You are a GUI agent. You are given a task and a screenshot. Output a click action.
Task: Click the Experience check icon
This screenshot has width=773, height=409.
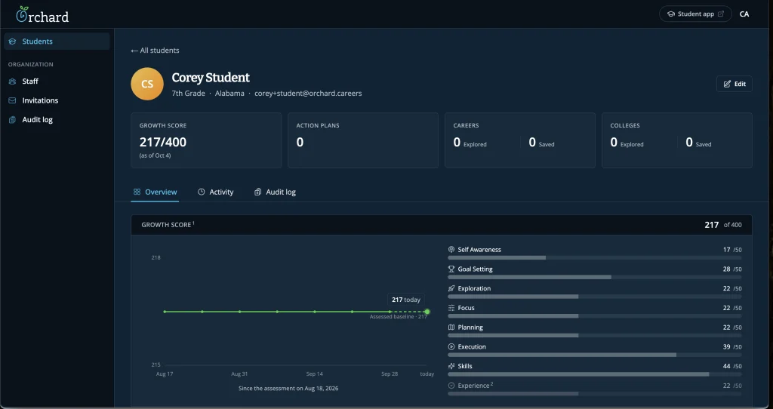click(x=451, y=386)
